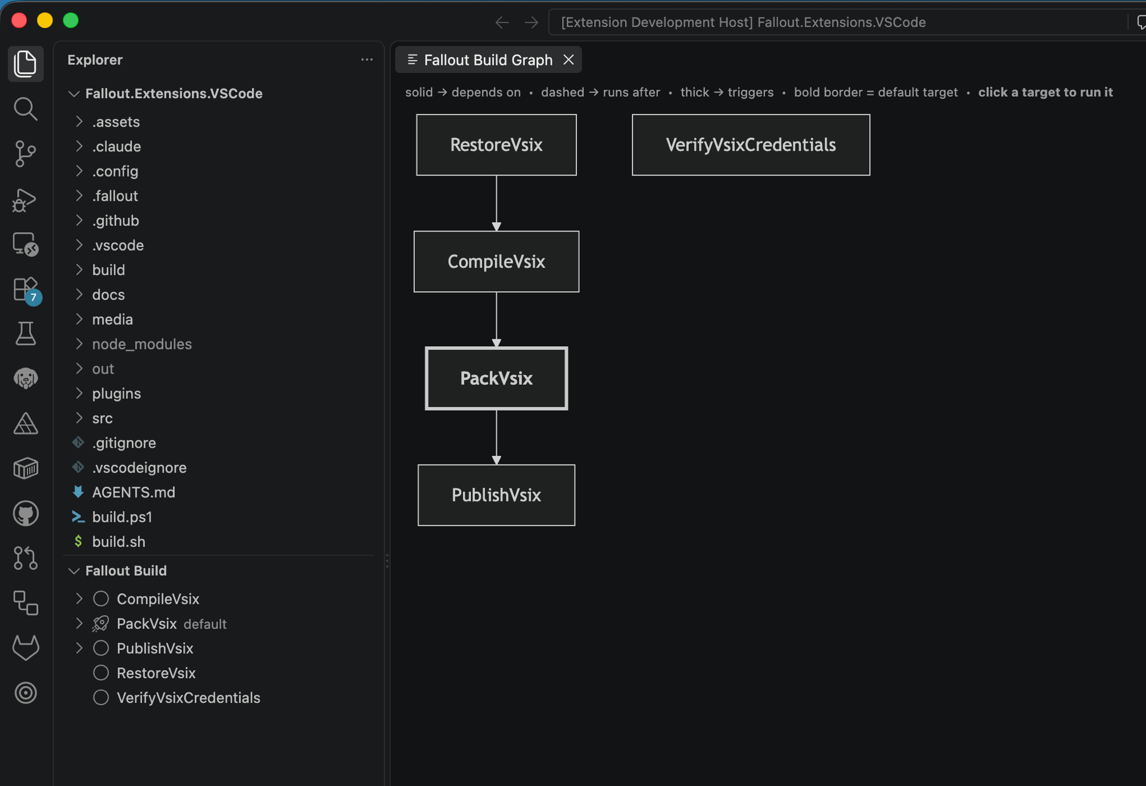The image size is (1146, 786).
Task: Select the docs folder
Action: 218,295
